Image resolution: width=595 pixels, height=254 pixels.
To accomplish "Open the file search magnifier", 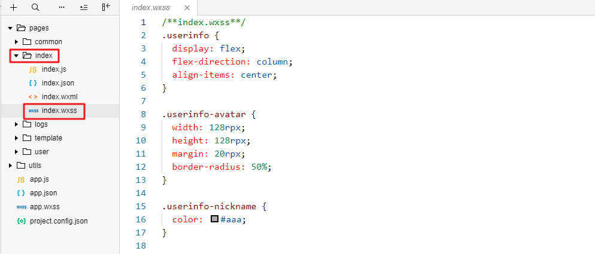I will point(35,8).
